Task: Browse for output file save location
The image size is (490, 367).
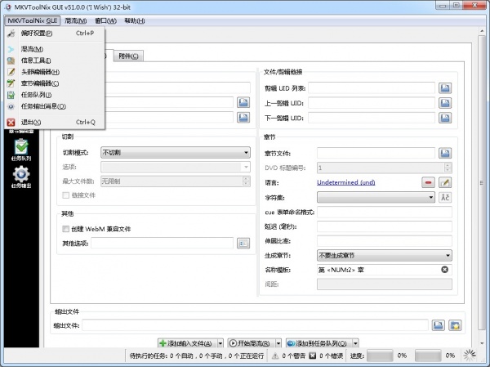Action: pos(438,325)
